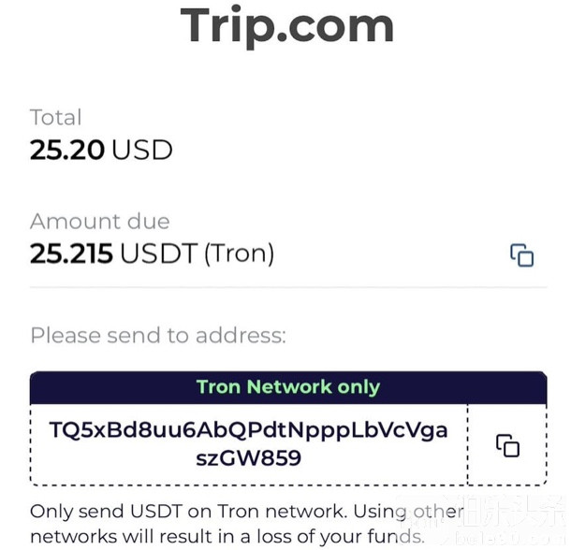Image resolution: width=571 pixels, height=550 pixels.
Task: Click the Tron Network only banner
Action: [288, 387]
